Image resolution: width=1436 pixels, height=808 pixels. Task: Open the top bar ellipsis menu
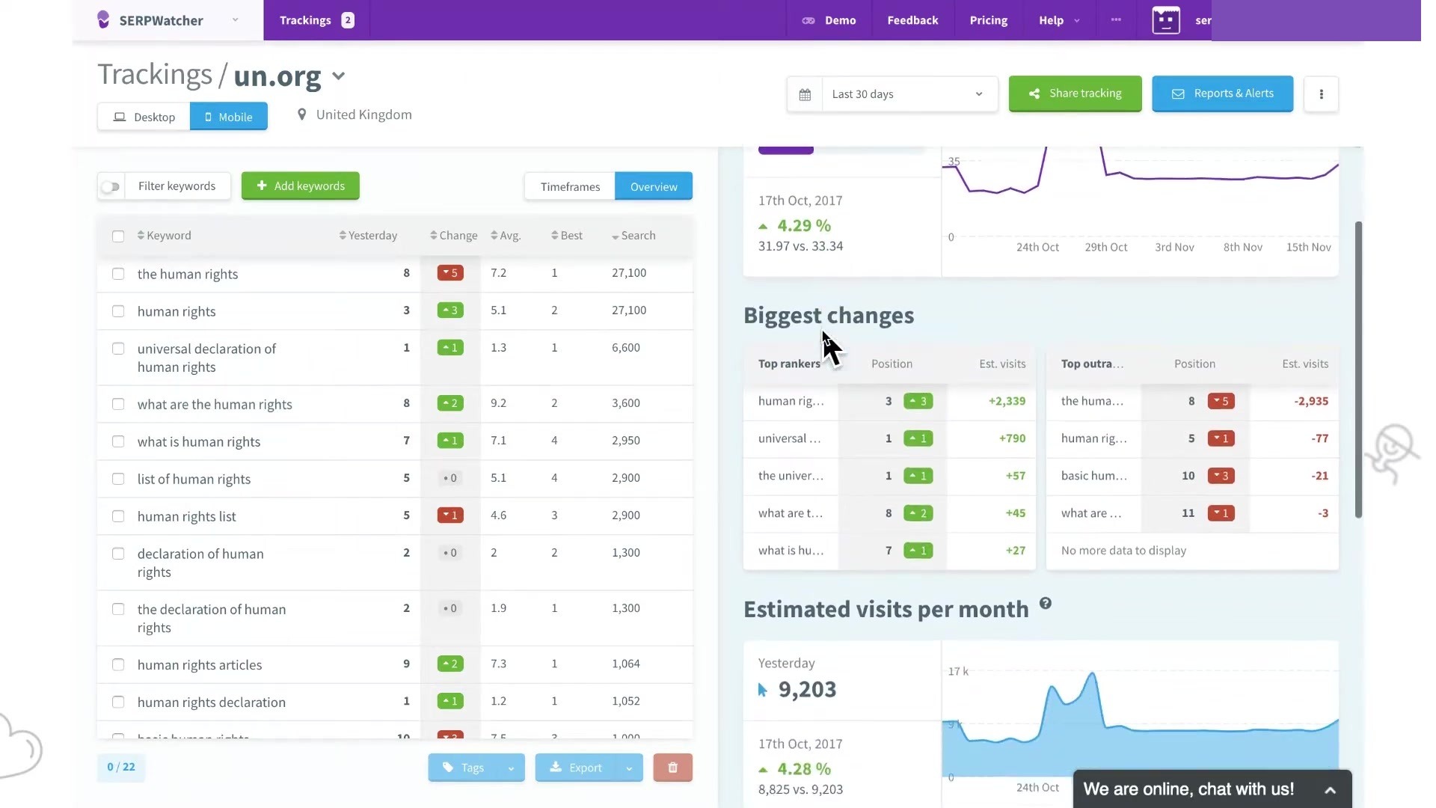coord(1116,20)
